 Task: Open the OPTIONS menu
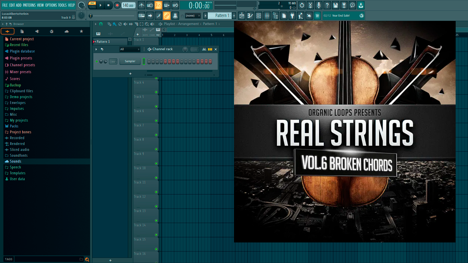(x=51, y=5)
